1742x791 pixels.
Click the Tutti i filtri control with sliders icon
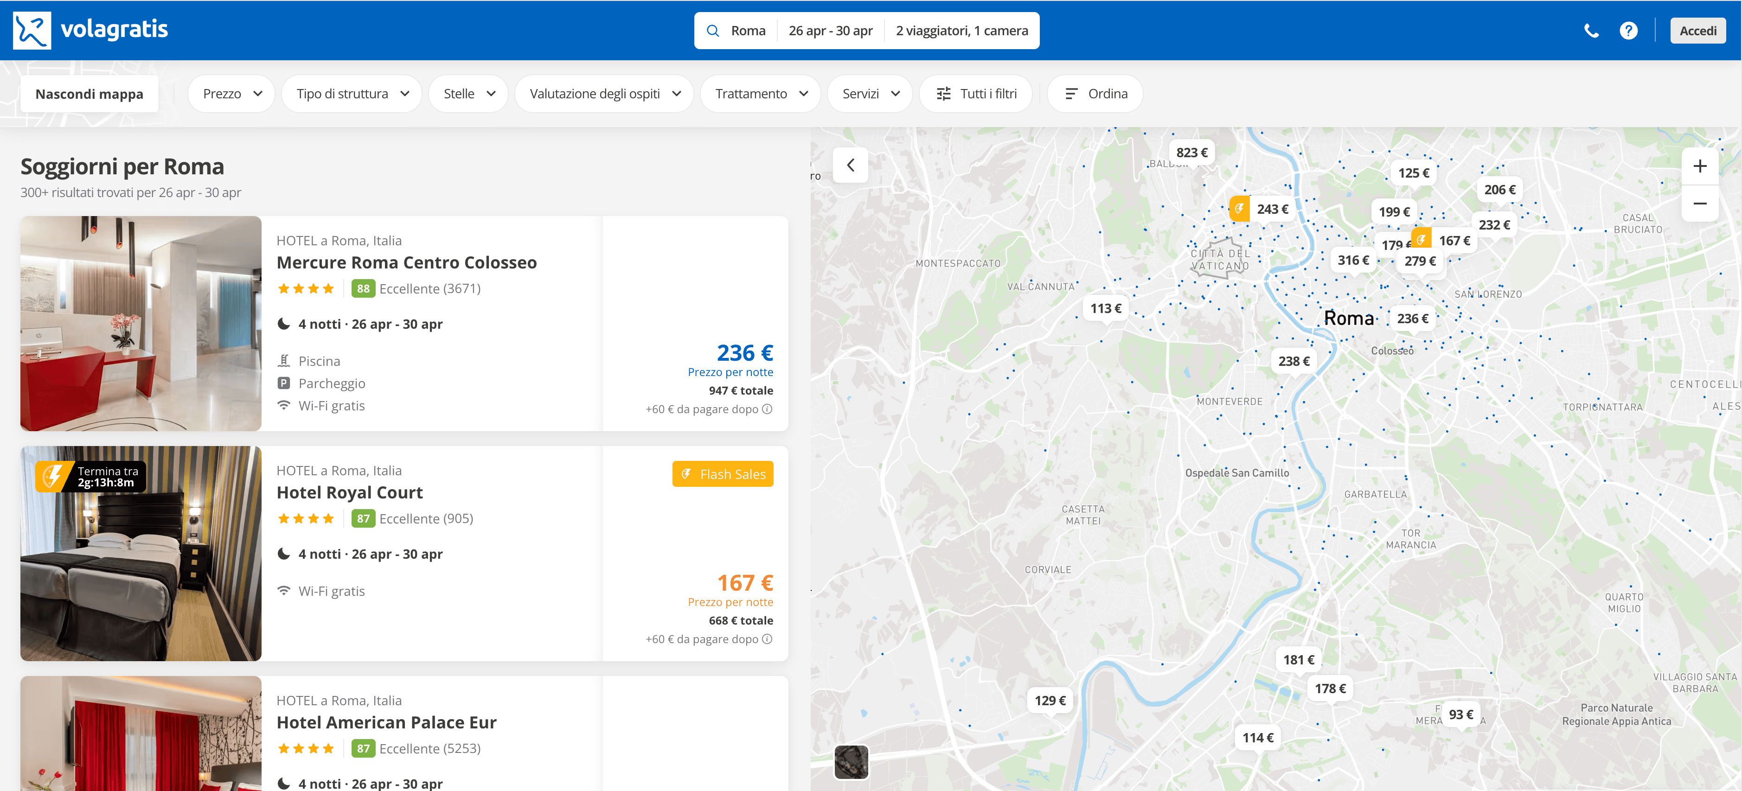pyautogui.click(x=976, y=93)
